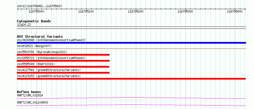Click ruler position 116795400
Screen dimensions: 254x109
tap(235, 11)
